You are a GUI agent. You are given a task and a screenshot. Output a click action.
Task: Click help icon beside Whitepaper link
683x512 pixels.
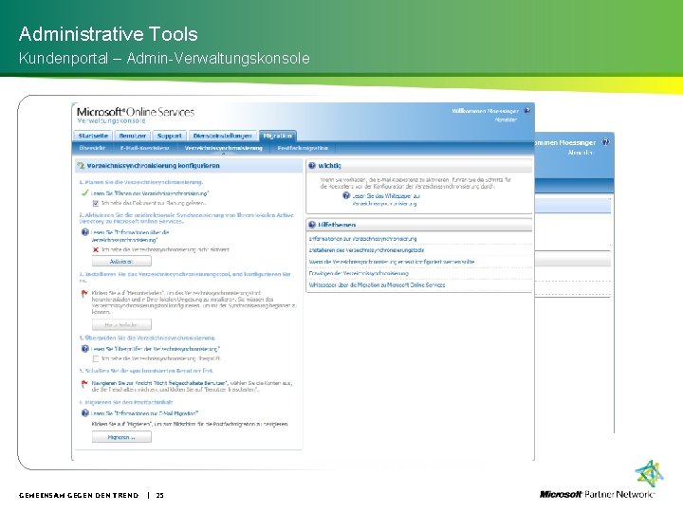point(346,196)
